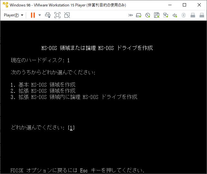
Task: Click the 次のうちからどれか選んでください prompt
Action: tap(53, 72)
